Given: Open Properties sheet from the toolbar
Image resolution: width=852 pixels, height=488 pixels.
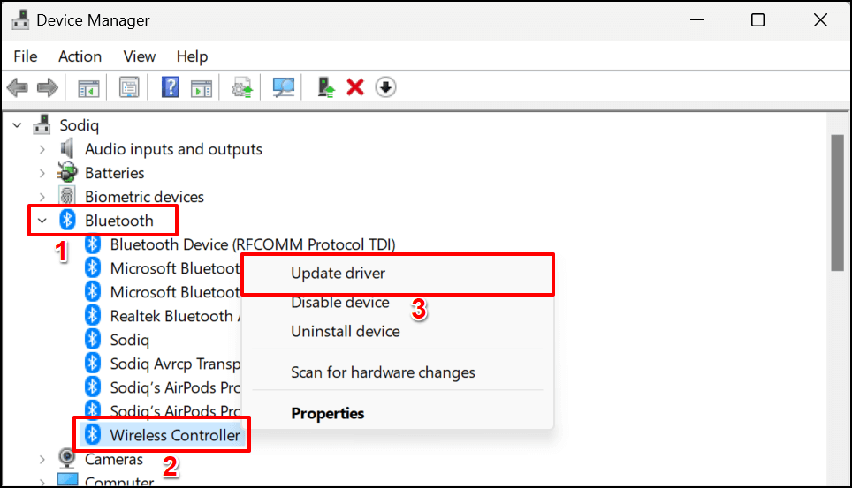Looking at the screenshot, I should click(130, 87).
